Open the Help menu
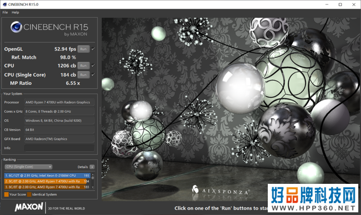This screenshot has height=215, width=361. [x=16, y=12]
